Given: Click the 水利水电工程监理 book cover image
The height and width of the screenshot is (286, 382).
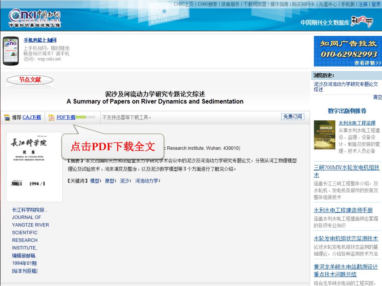Looking at the screenshot, I should tap(325, 135).
